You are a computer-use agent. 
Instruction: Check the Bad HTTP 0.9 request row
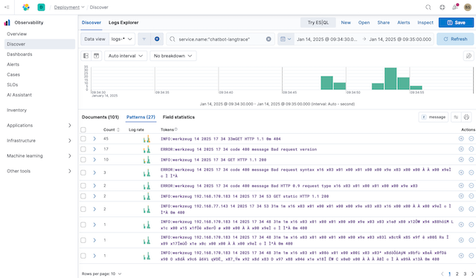(x=83, y=185)
